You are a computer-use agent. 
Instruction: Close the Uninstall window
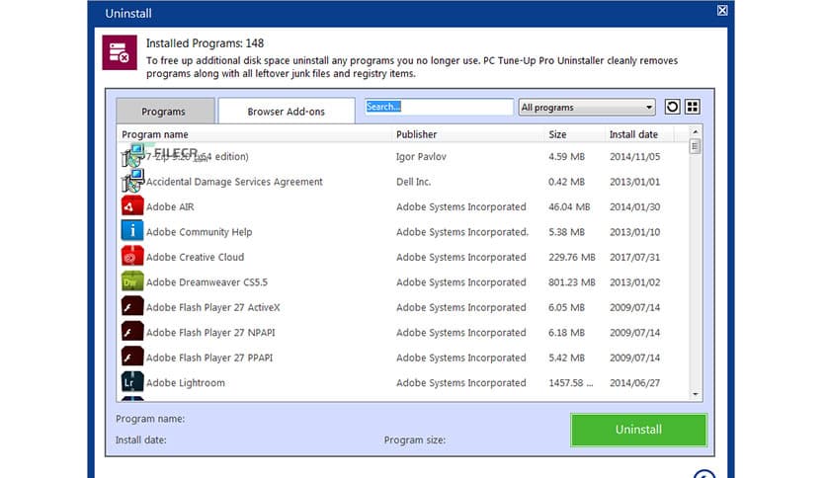coord(722,11)
